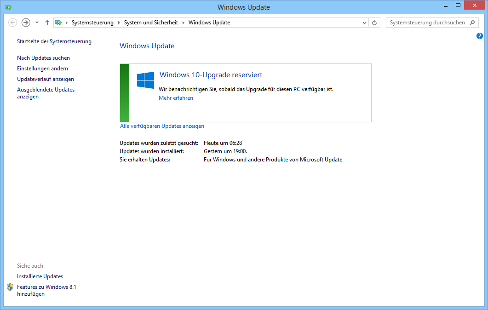Maximize the Windows Update window
This screenshot has width=488, height=310.
458,6
